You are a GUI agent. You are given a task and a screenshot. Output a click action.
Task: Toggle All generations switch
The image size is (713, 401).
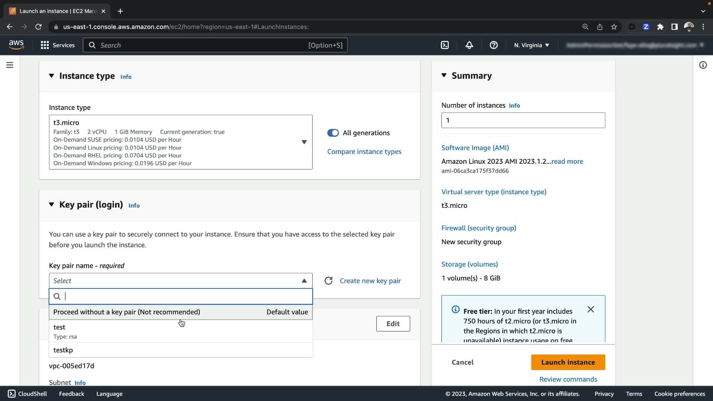(333, 133)
